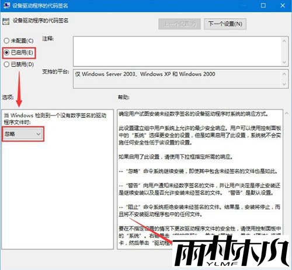This screenshot has width=292, height=270.
Task: Click the down arrow of the 注释 scrollbar
Action: pyautogui.click(x=284, y=62)
